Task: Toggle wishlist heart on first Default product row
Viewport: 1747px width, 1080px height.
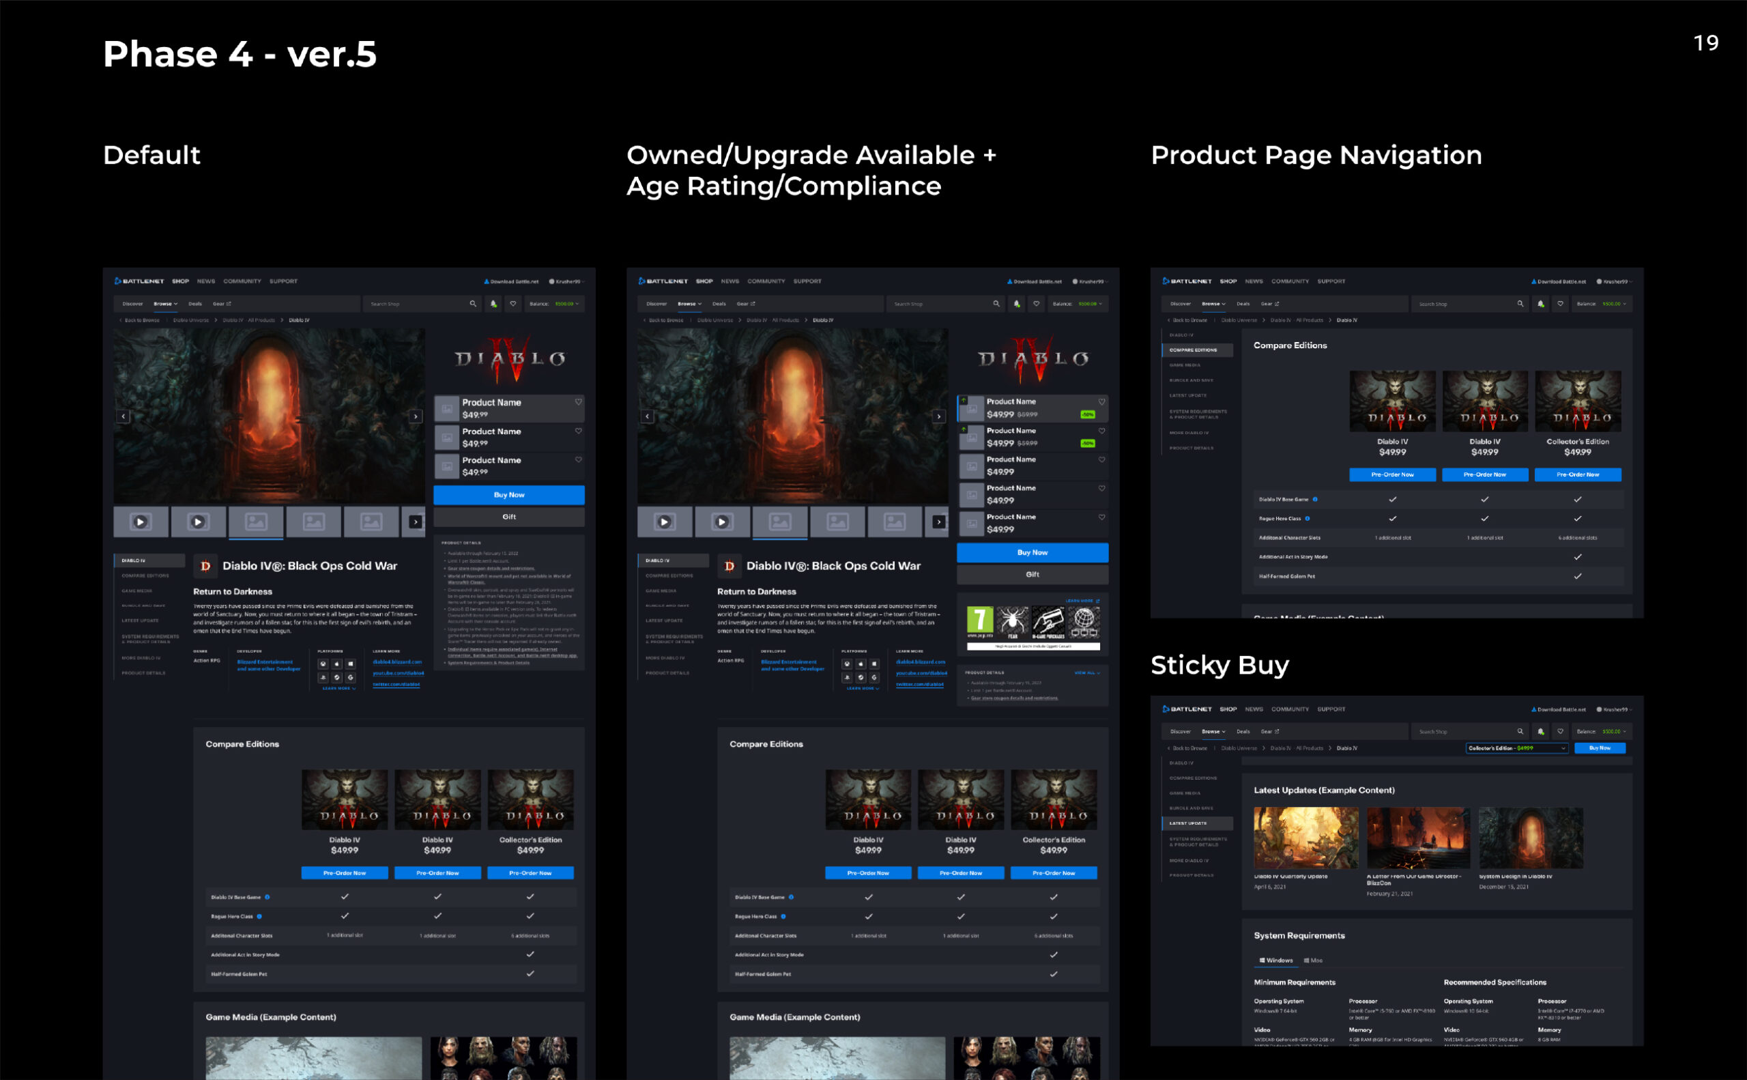Action: (x=578, y=402)
